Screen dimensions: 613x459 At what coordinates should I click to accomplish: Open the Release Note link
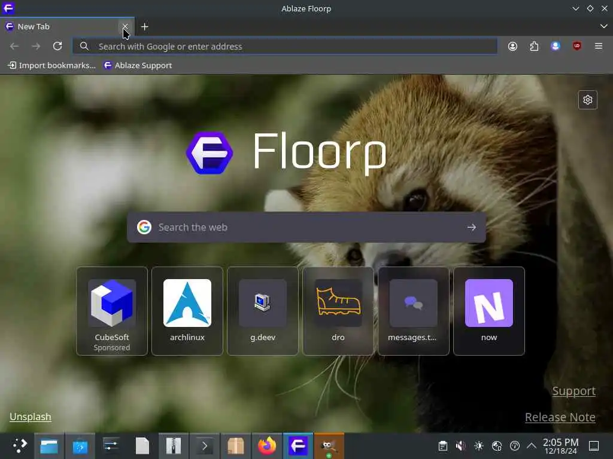(x=560, y=417)
